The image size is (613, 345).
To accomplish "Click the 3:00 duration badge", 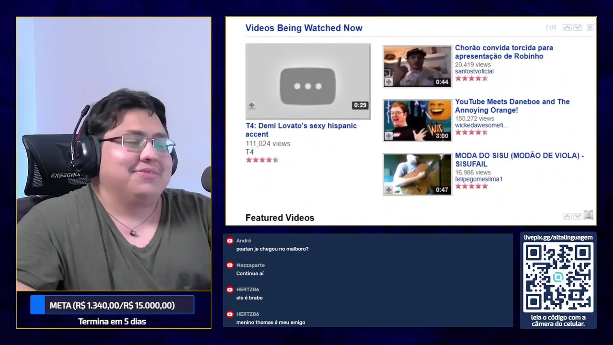I will [x=442, y=136].
